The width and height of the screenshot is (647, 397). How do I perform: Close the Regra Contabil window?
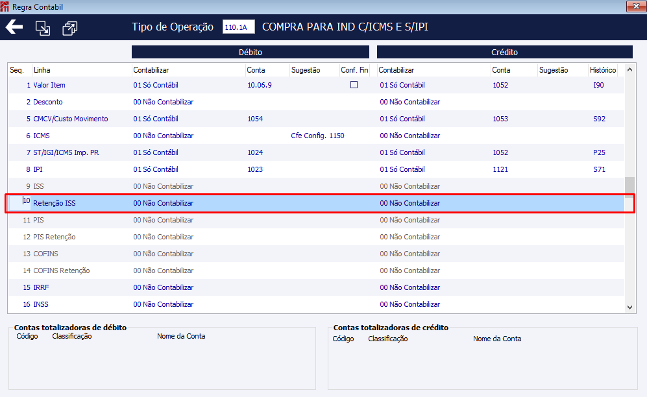tap(636, 6)
